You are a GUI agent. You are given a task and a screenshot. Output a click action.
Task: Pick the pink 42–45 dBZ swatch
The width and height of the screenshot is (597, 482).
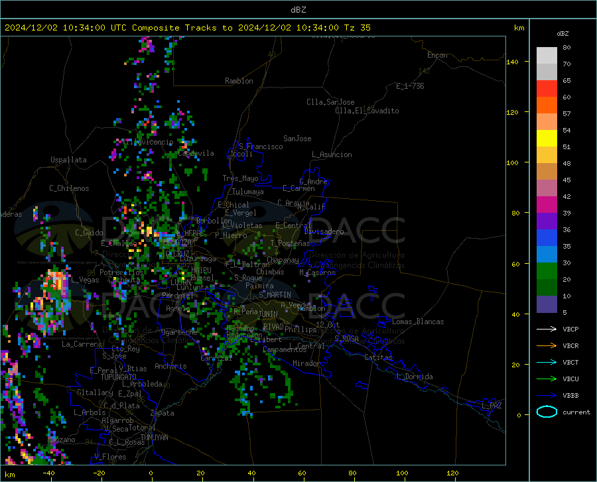click(547, 188)
